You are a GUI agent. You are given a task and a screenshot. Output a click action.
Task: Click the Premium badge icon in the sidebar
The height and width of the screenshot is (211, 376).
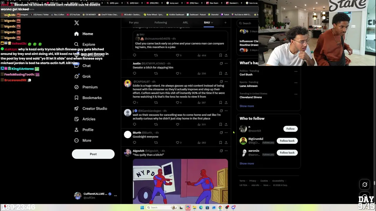(x=77, y=87)
